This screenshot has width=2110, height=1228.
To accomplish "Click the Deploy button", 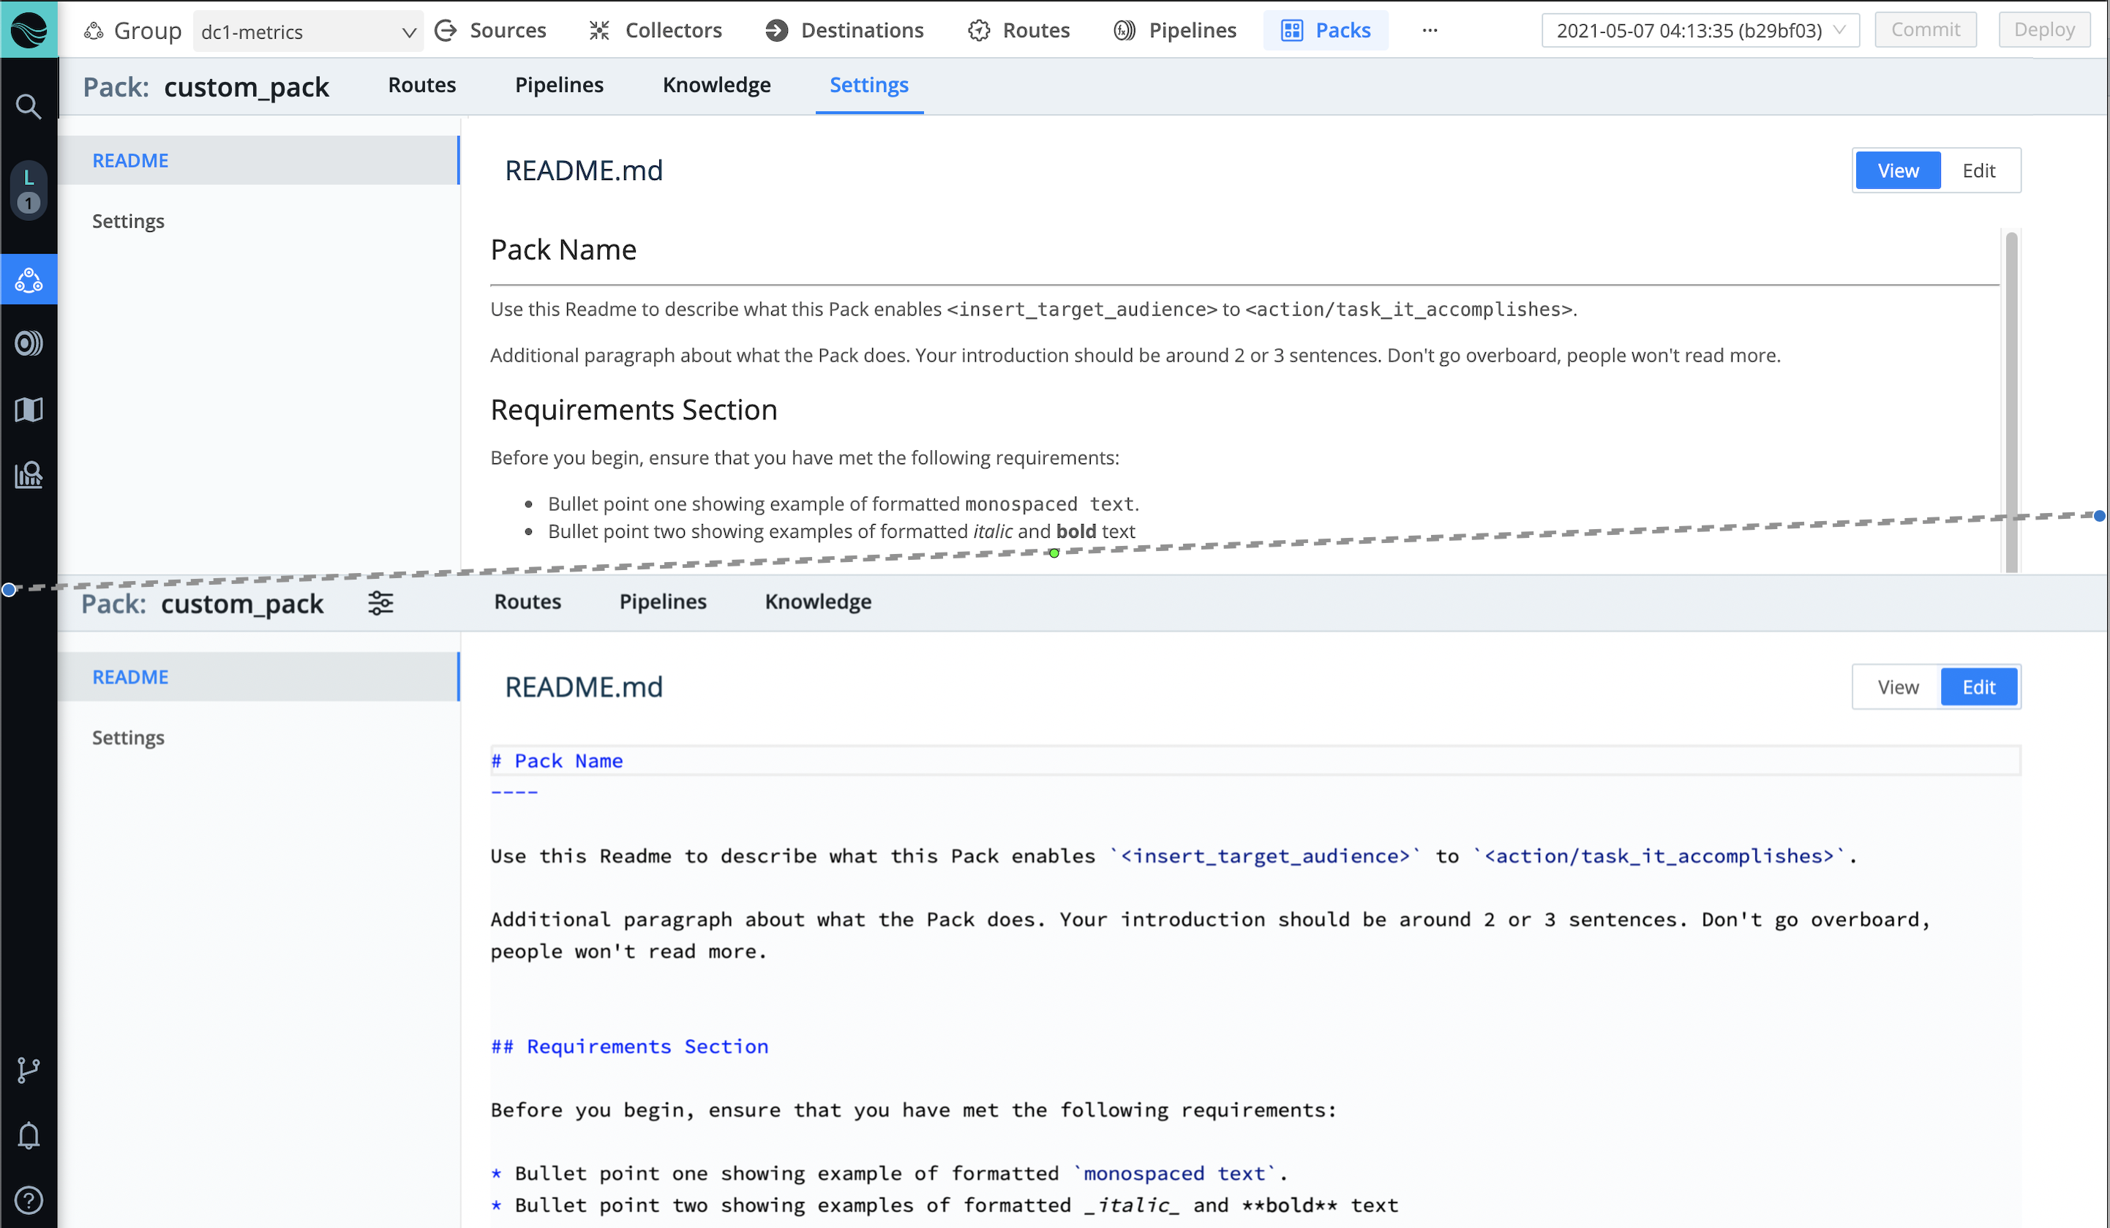I will point(2044,29).
